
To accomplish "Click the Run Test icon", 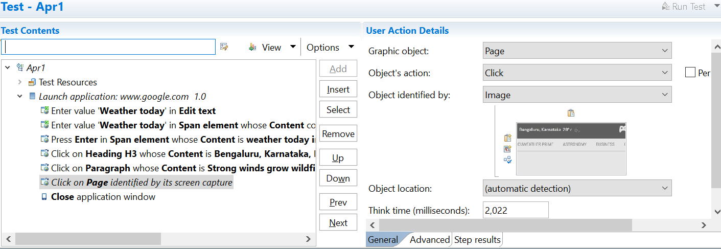I will (x=665, y=7).
